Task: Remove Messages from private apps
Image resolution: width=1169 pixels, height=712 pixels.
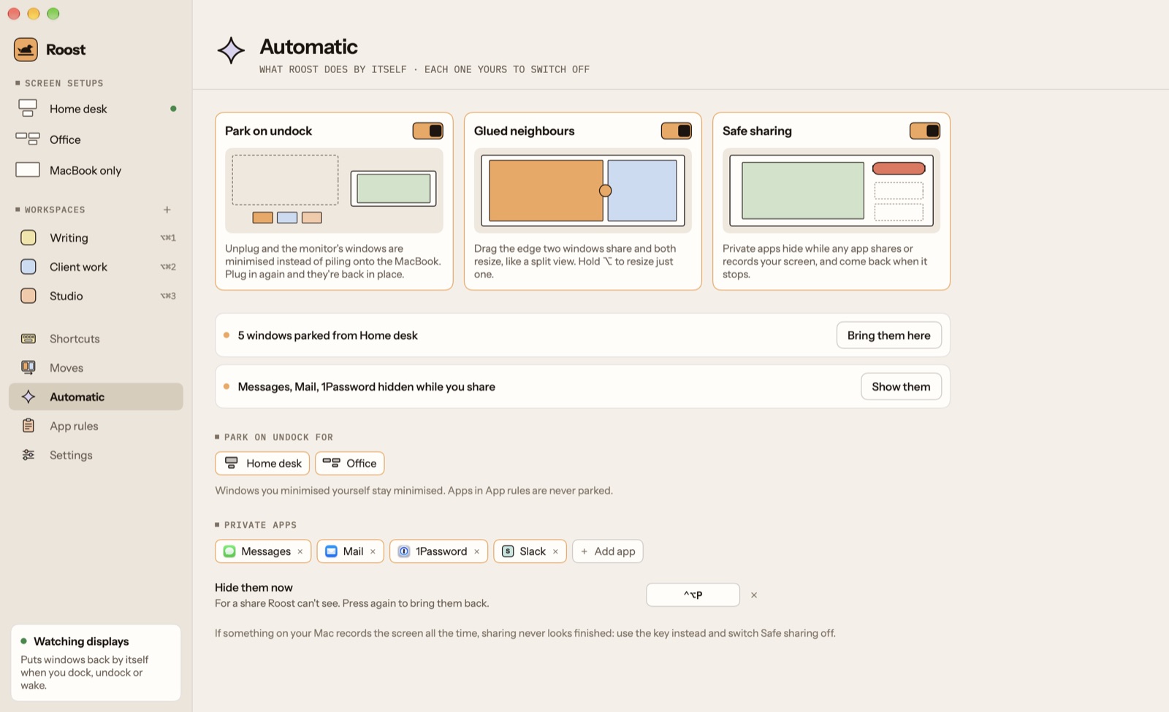Action: (300, 551)
